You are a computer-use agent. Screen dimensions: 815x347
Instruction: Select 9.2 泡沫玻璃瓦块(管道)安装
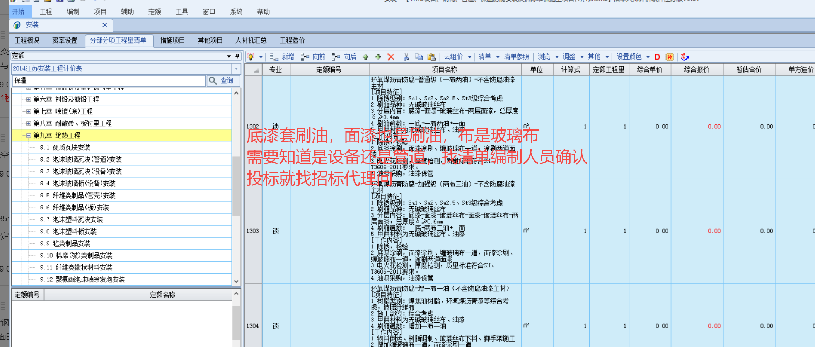tap(81, 160)
